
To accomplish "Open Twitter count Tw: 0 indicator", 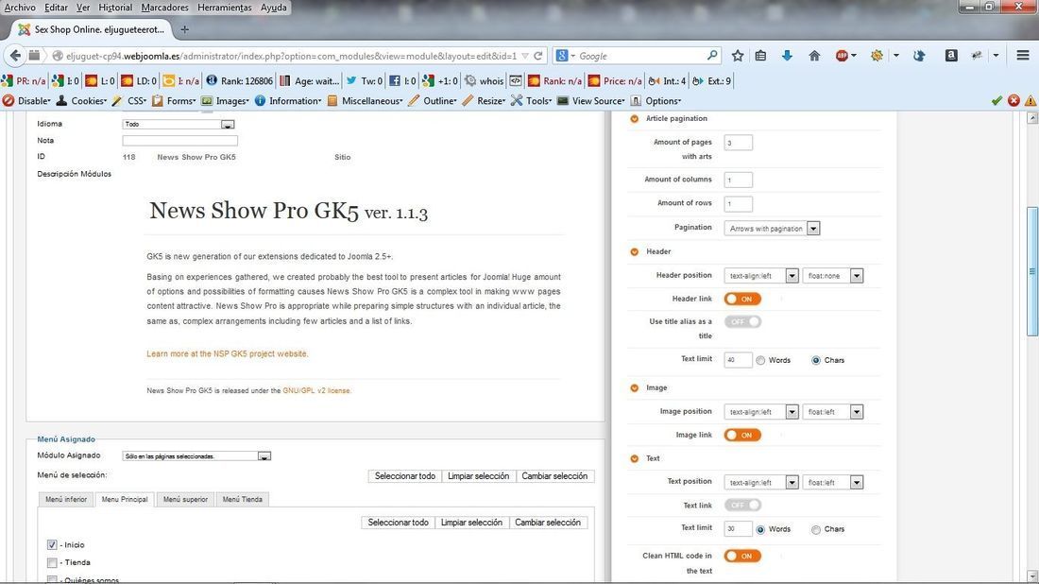I will 365,81.
